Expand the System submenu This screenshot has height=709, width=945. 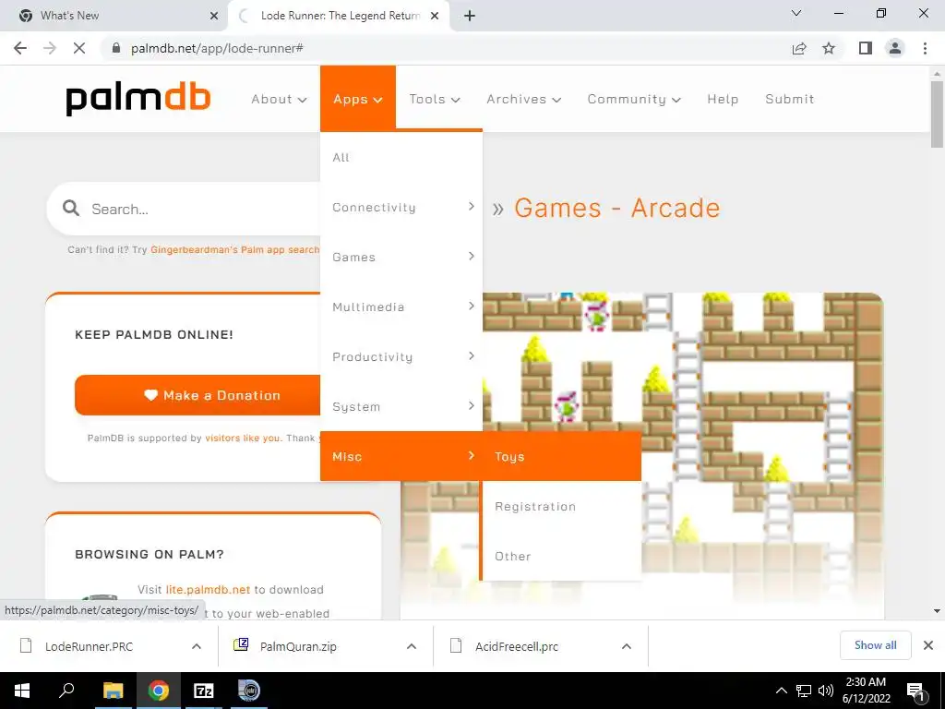pyautogui.click(x=401, y=406)
